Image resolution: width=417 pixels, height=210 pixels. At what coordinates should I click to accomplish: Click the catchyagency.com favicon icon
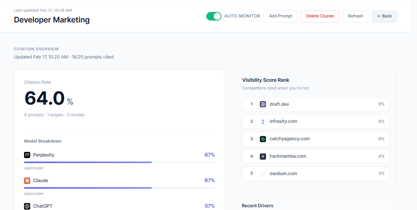[x=263, y=139]
